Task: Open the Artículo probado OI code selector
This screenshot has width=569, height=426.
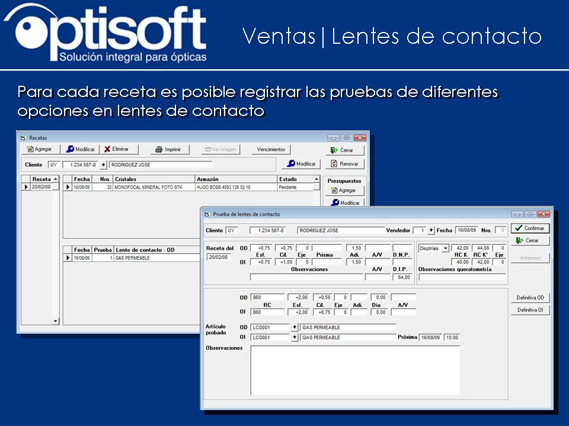Action: (x=295, y=336)
